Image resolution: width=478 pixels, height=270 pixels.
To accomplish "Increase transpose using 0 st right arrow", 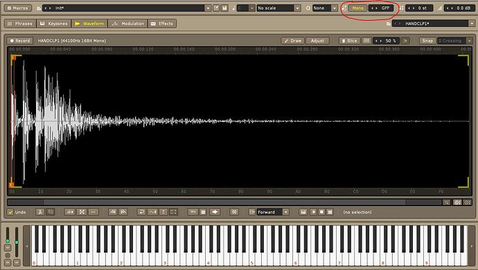I will coord(414,8).
